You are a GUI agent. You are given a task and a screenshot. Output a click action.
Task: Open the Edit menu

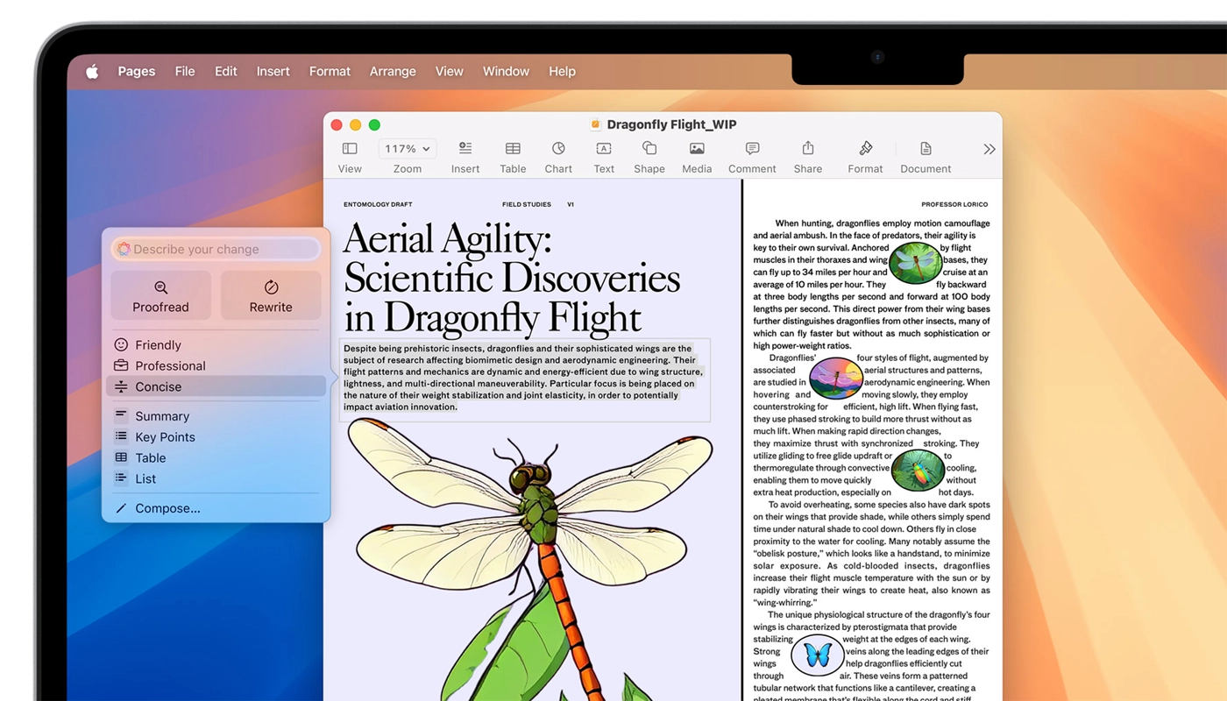(x=226, y=72)
